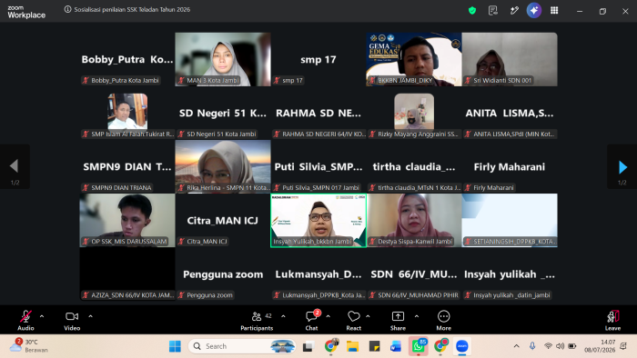Expand video options caret next to Video
Screen dimensions: 637x358
tap(91, 316)
